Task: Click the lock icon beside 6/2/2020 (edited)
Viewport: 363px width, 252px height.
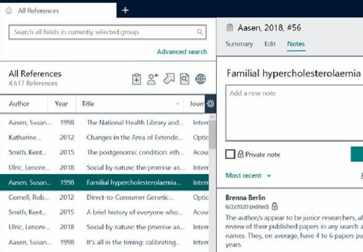Action: tap(275, 206)
